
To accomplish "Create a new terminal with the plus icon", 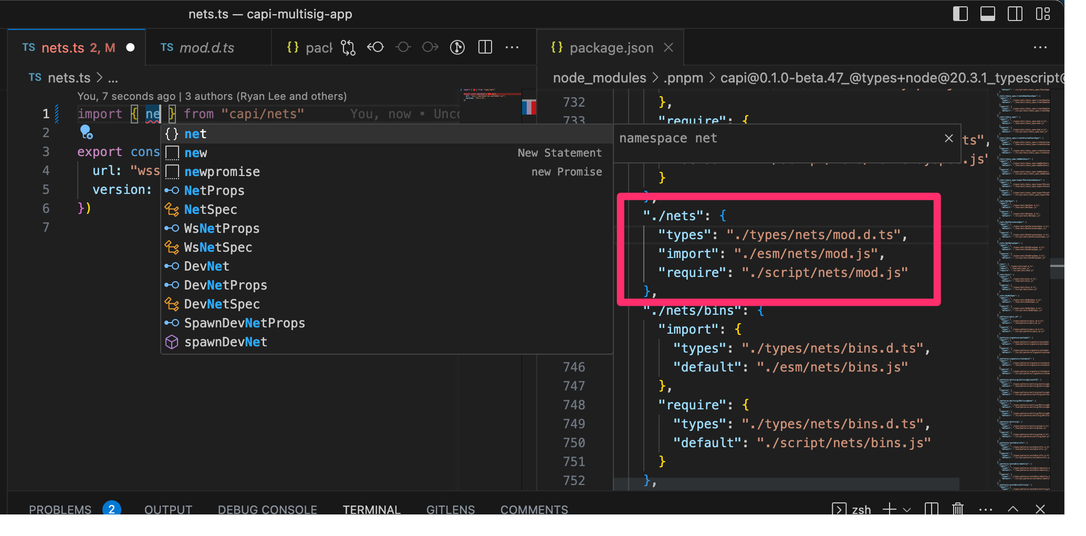I will tap(889, 509).
